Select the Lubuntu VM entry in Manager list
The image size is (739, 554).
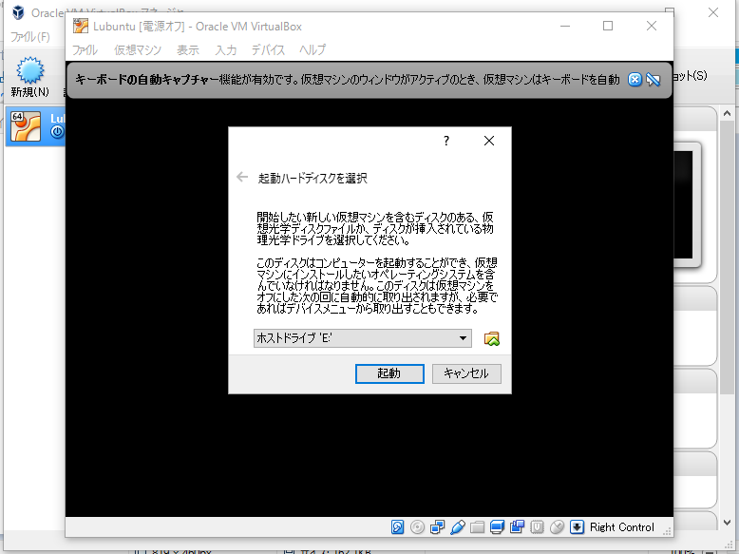pos(35,125)
